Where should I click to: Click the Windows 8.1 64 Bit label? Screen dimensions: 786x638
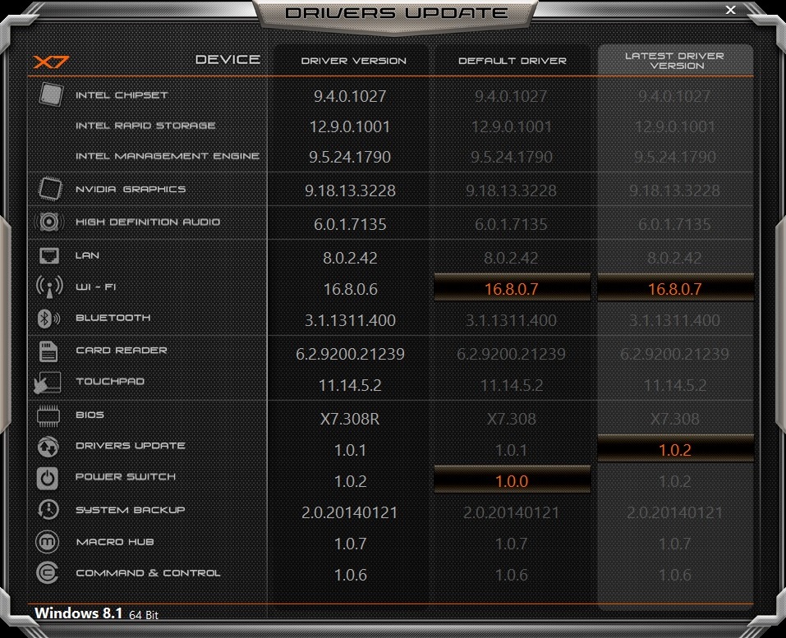96,613
